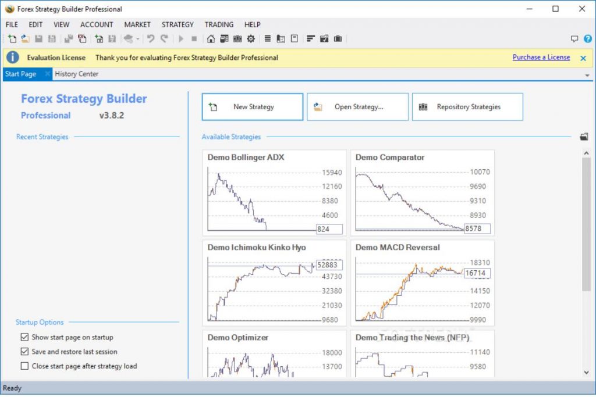Open the Demo MACD Reversal strategy card
Viewport: 596px width, 397px height.
click(423, 282)
